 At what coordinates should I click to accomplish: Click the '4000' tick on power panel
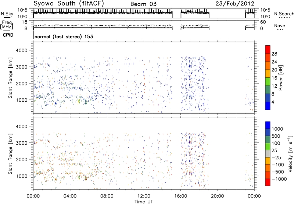coord(21,50)
